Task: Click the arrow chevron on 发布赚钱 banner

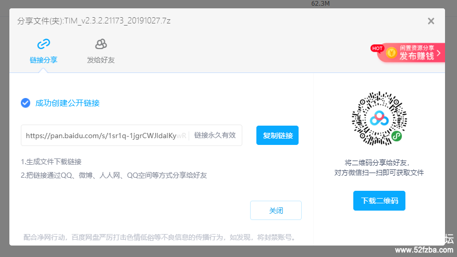Action: coord(439,53)
